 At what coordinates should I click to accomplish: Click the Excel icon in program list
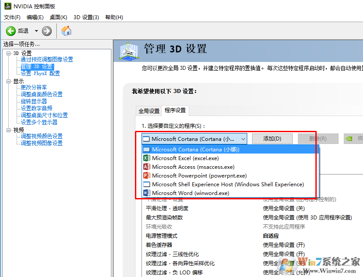click(147, 158)
